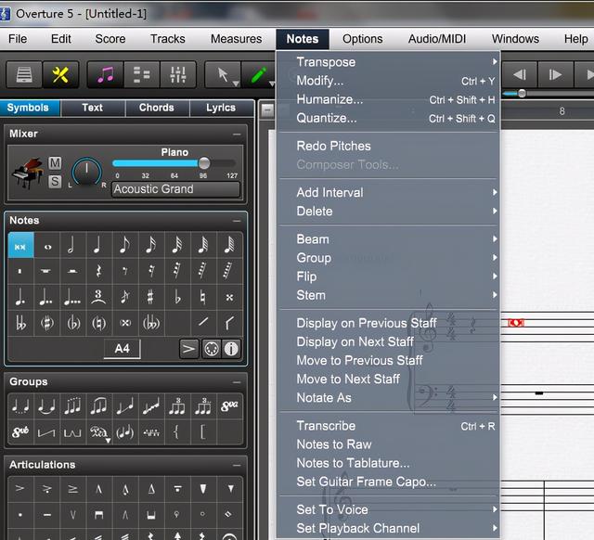Click the step forward playback button

coord(555,74)
